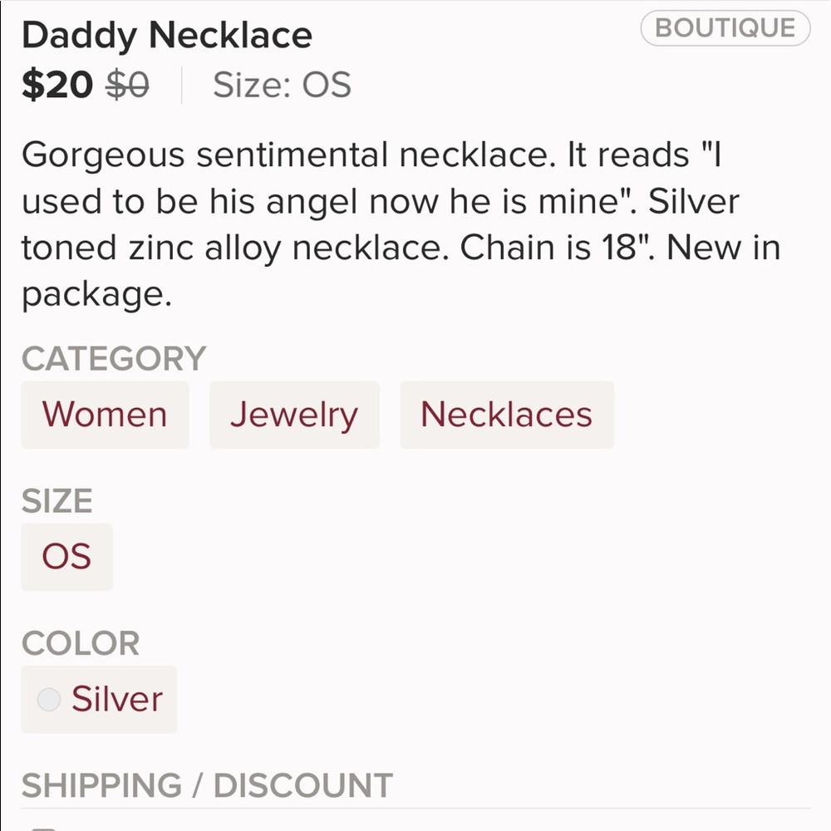Click the circular swatch next to Silver
Screen dimensions: 831x831
[49, 700]
